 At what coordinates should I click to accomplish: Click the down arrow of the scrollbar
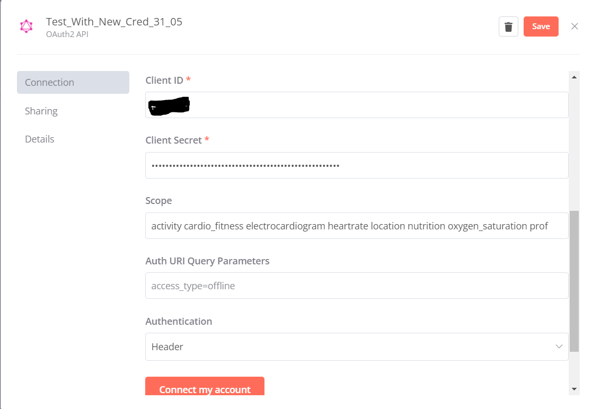pos(575,388)
